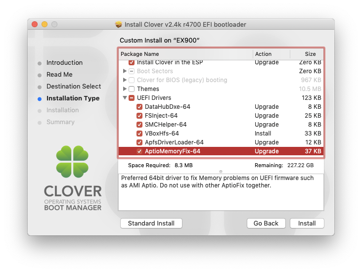Select the UEFI Drivers row label

click(154, 98)
